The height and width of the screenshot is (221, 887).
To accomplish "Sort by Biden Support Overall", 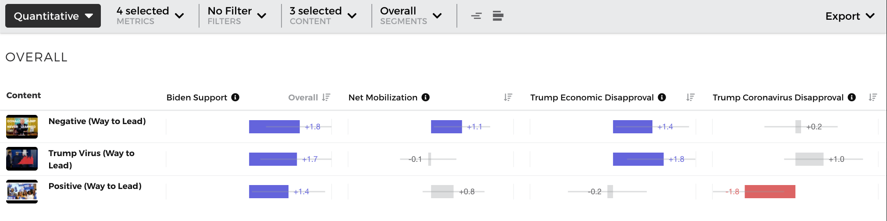I will [326, 97].
